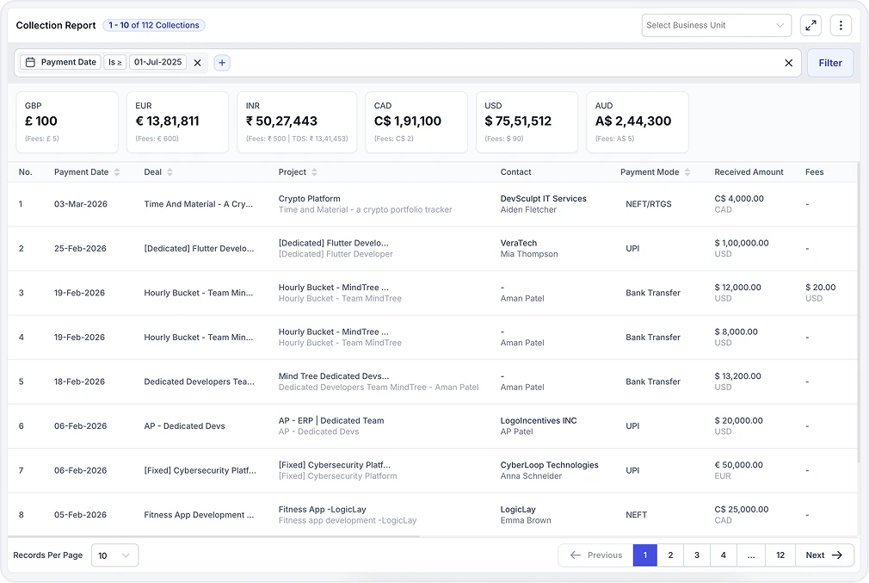Go to page 2

(x=670, y=555)
